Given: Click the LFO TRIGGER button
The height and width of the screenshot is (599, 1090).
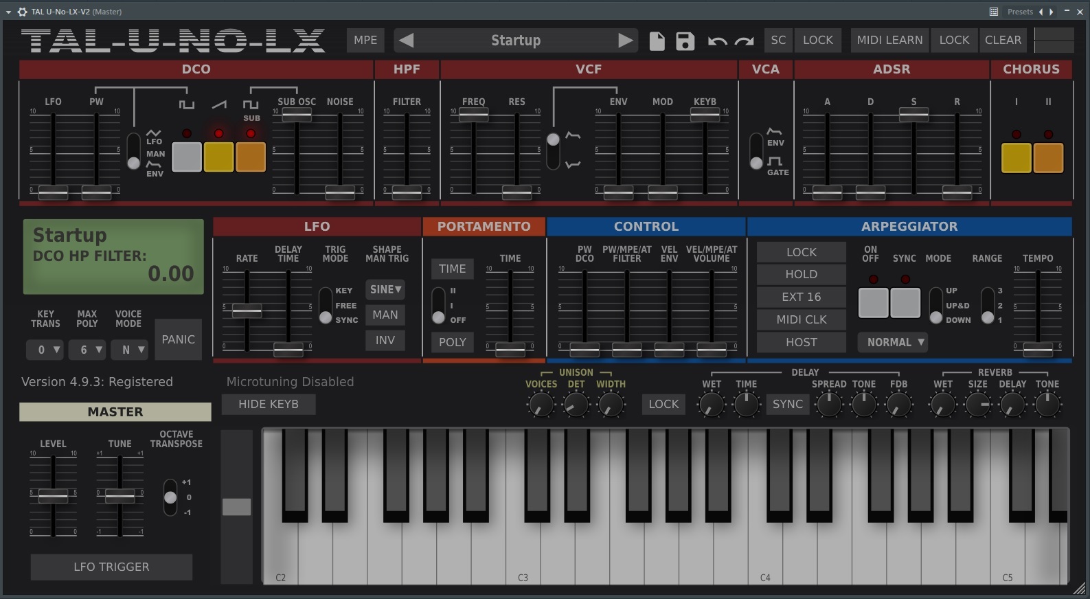Looking at the screenshot, I should (x=111, y=567).
